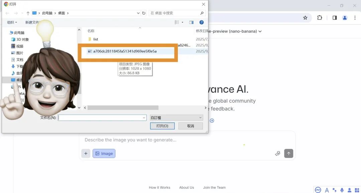Image resolution: width=361 pixels, height=193 pixels.
Task: Toggle the preview pane button
Action: [191, 22]
